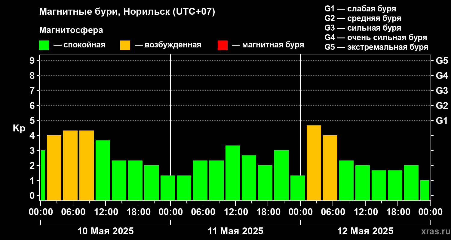Click the green 'спокойная' legend swatch
451x240 pixels.
click(x=44, y=45)
